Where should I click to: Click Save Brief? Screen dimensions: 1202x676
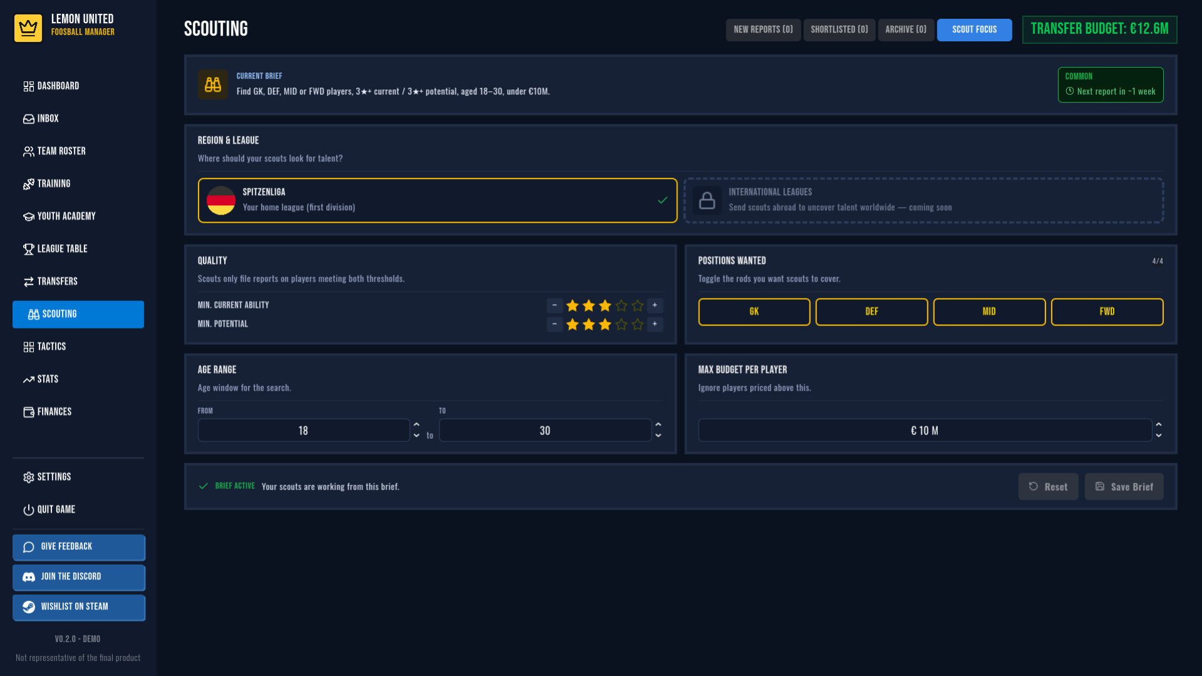[1124, 486]
